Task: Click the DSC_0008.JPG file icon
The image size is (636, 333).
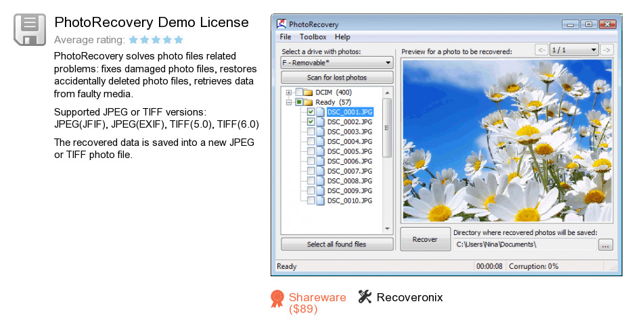Action: coord(321,180)
